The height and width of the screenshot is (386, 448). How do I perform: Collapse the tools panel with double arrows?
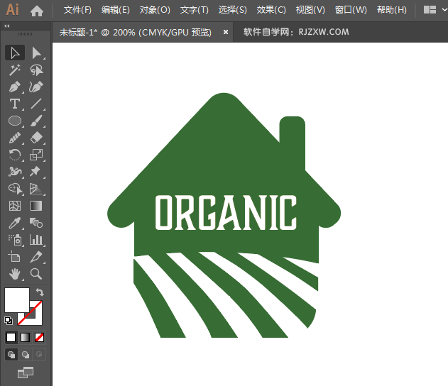tap(7, 26)
